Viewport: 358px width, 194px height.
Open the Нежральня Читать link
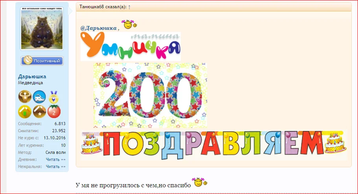(56, 166)
